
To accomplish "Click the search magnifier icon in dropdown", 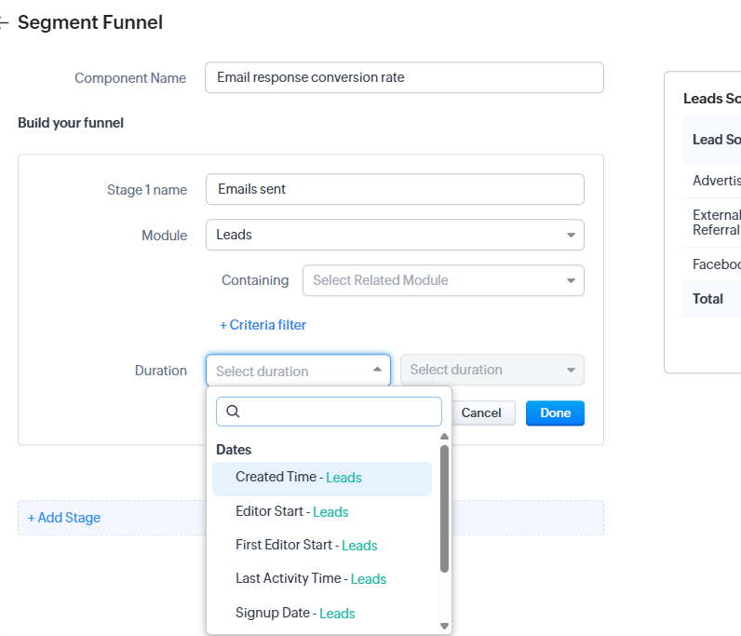I will point(234,412).
